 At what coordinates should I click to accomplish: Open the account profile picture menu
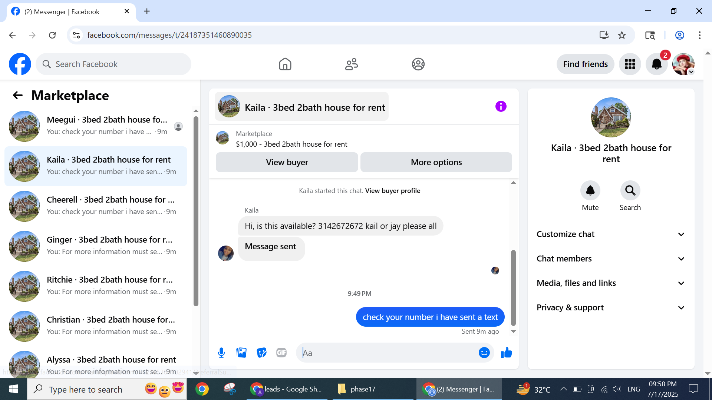[683, 64]
